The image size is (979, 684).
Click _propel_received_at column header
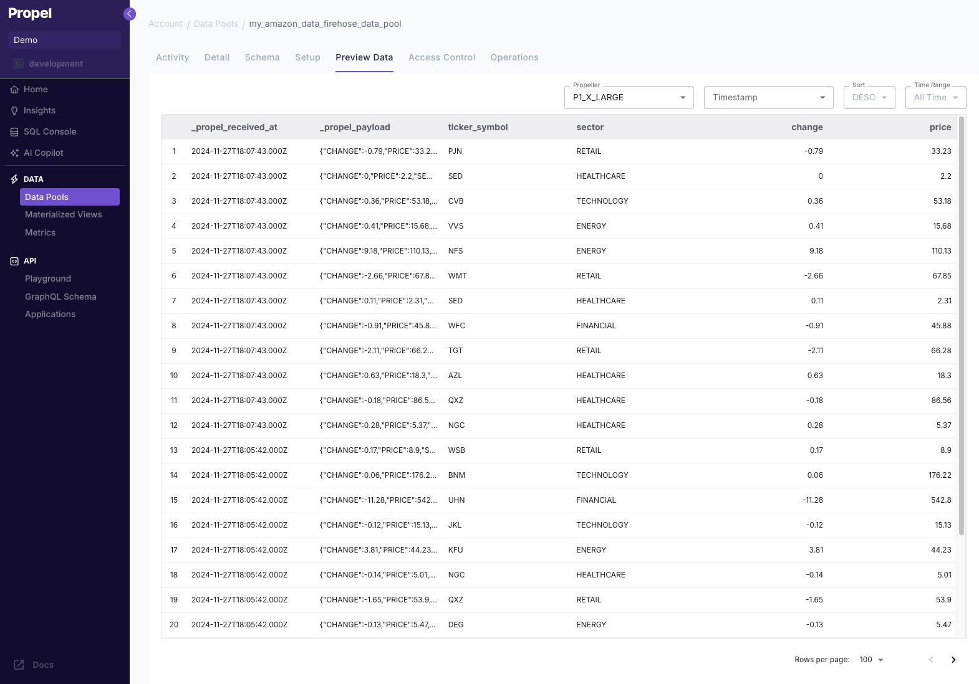234,127
